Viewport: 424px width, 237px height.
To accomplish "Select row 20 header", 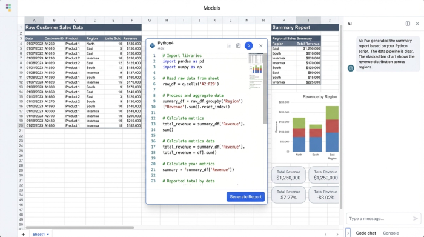I will [21, 125].
